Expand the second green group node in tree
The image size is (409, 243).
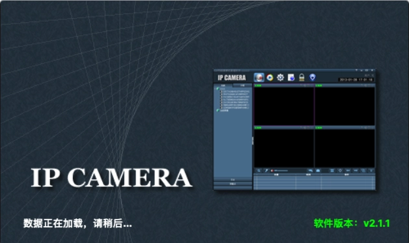(x=218, y=110)
